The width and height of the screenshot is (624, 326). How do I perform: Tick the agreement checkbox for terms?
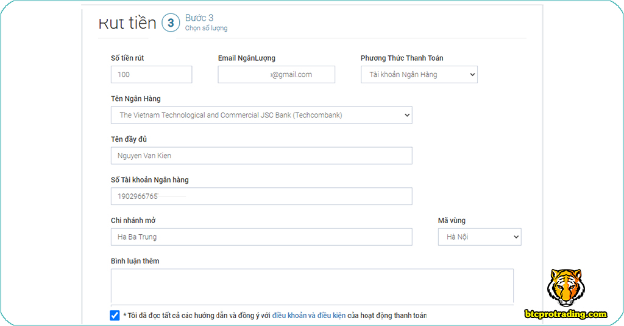pos(115,315)
